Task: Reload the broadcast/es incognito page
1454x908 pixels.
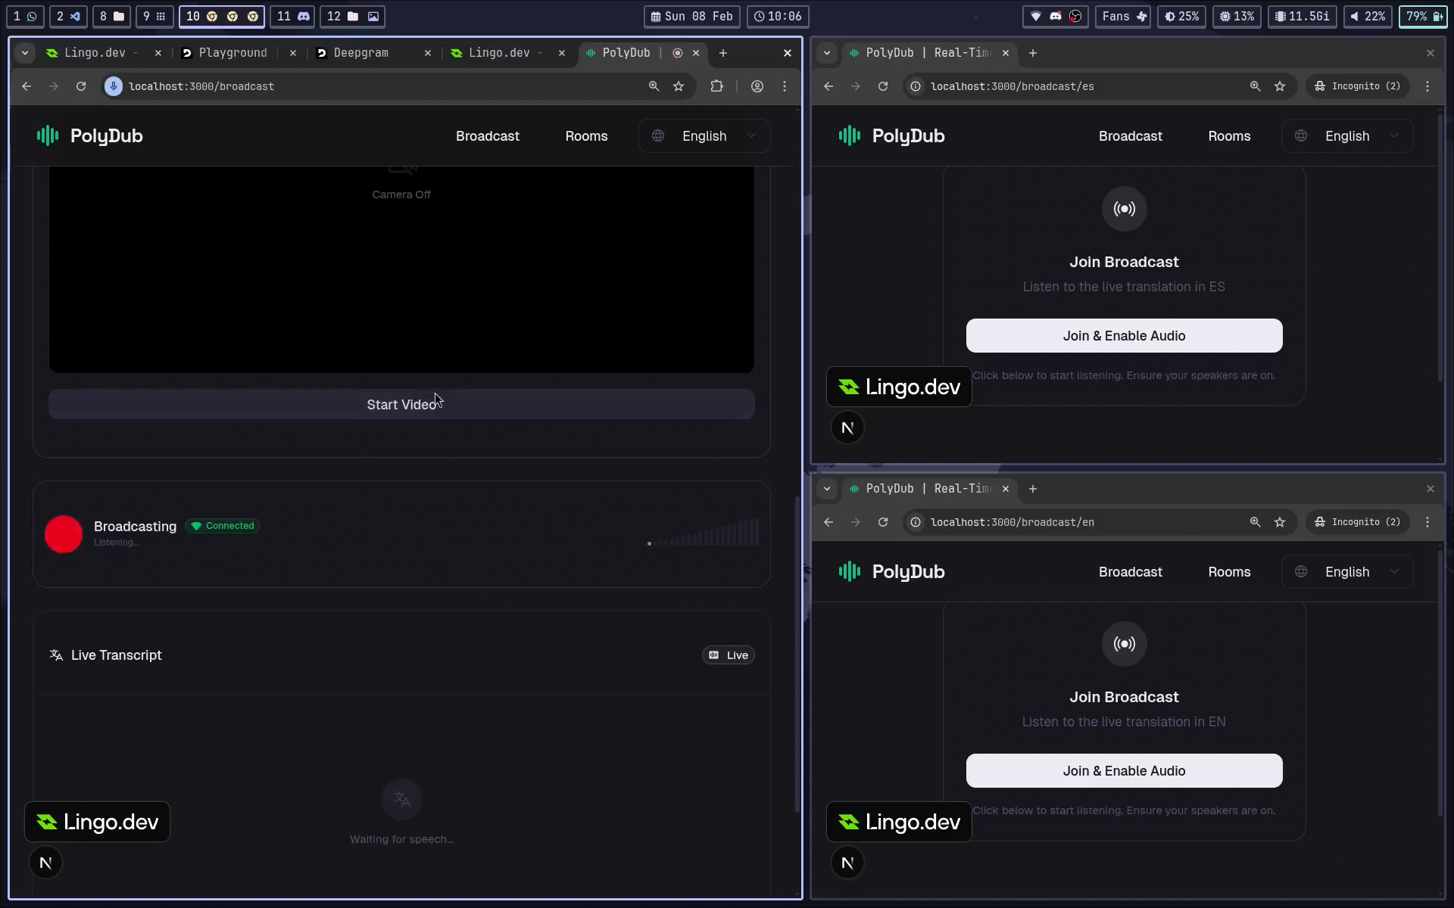Action: pos(883,86)
